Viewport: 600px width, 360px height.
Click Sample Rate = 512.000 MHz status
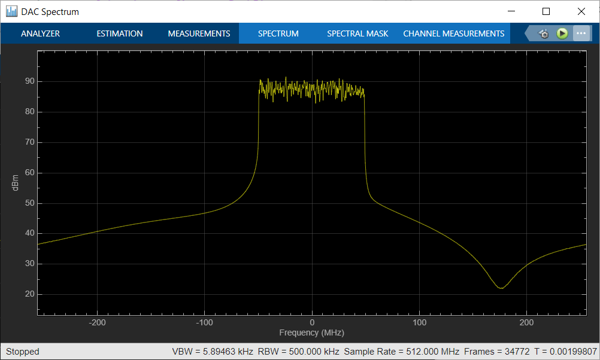coord(401,351)
